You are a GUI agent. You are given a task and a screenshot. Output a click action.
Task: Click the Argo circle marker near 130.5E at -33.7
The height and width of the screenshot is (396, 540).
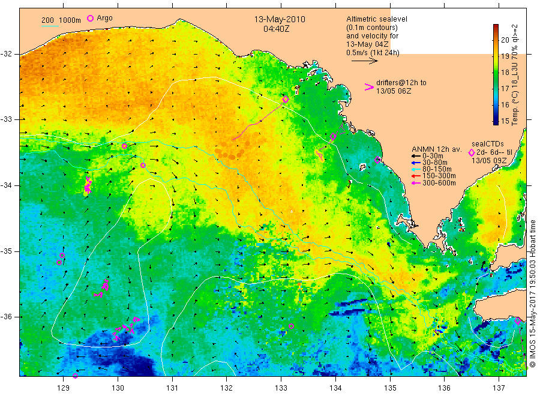(x=143, y=165)
